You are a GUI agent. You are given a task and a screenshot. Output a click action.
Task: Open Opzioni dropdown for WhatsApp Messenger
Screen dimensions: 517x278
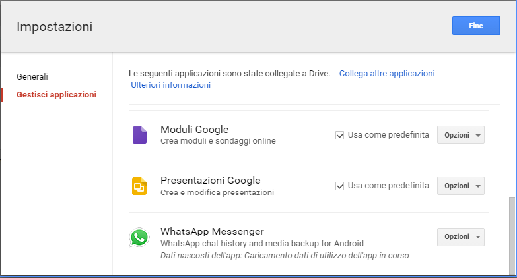pyautogui.click(x=461, y=237)
